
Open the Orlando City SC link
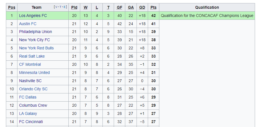[33, 89]
